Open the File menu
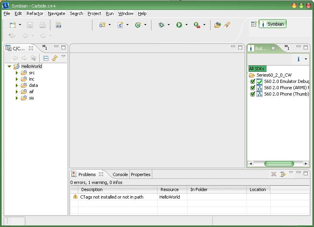Image resolution: width=314 pixels, height=227 pixels. tap(7, 13)
